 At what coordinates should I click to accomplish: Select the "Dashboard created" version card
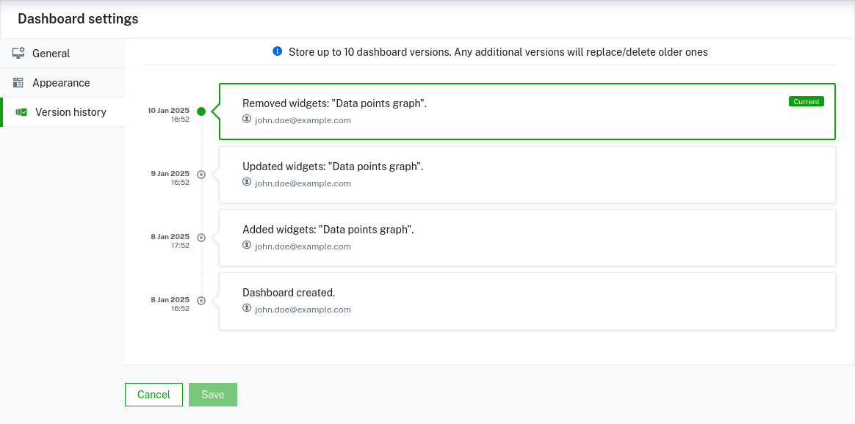[x=527, y=301]
